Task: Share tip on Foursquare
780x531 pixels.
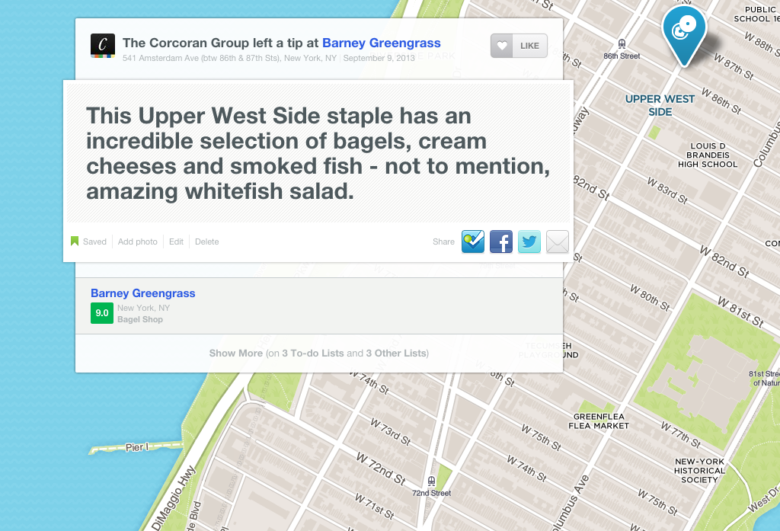Action: (473, 242)
